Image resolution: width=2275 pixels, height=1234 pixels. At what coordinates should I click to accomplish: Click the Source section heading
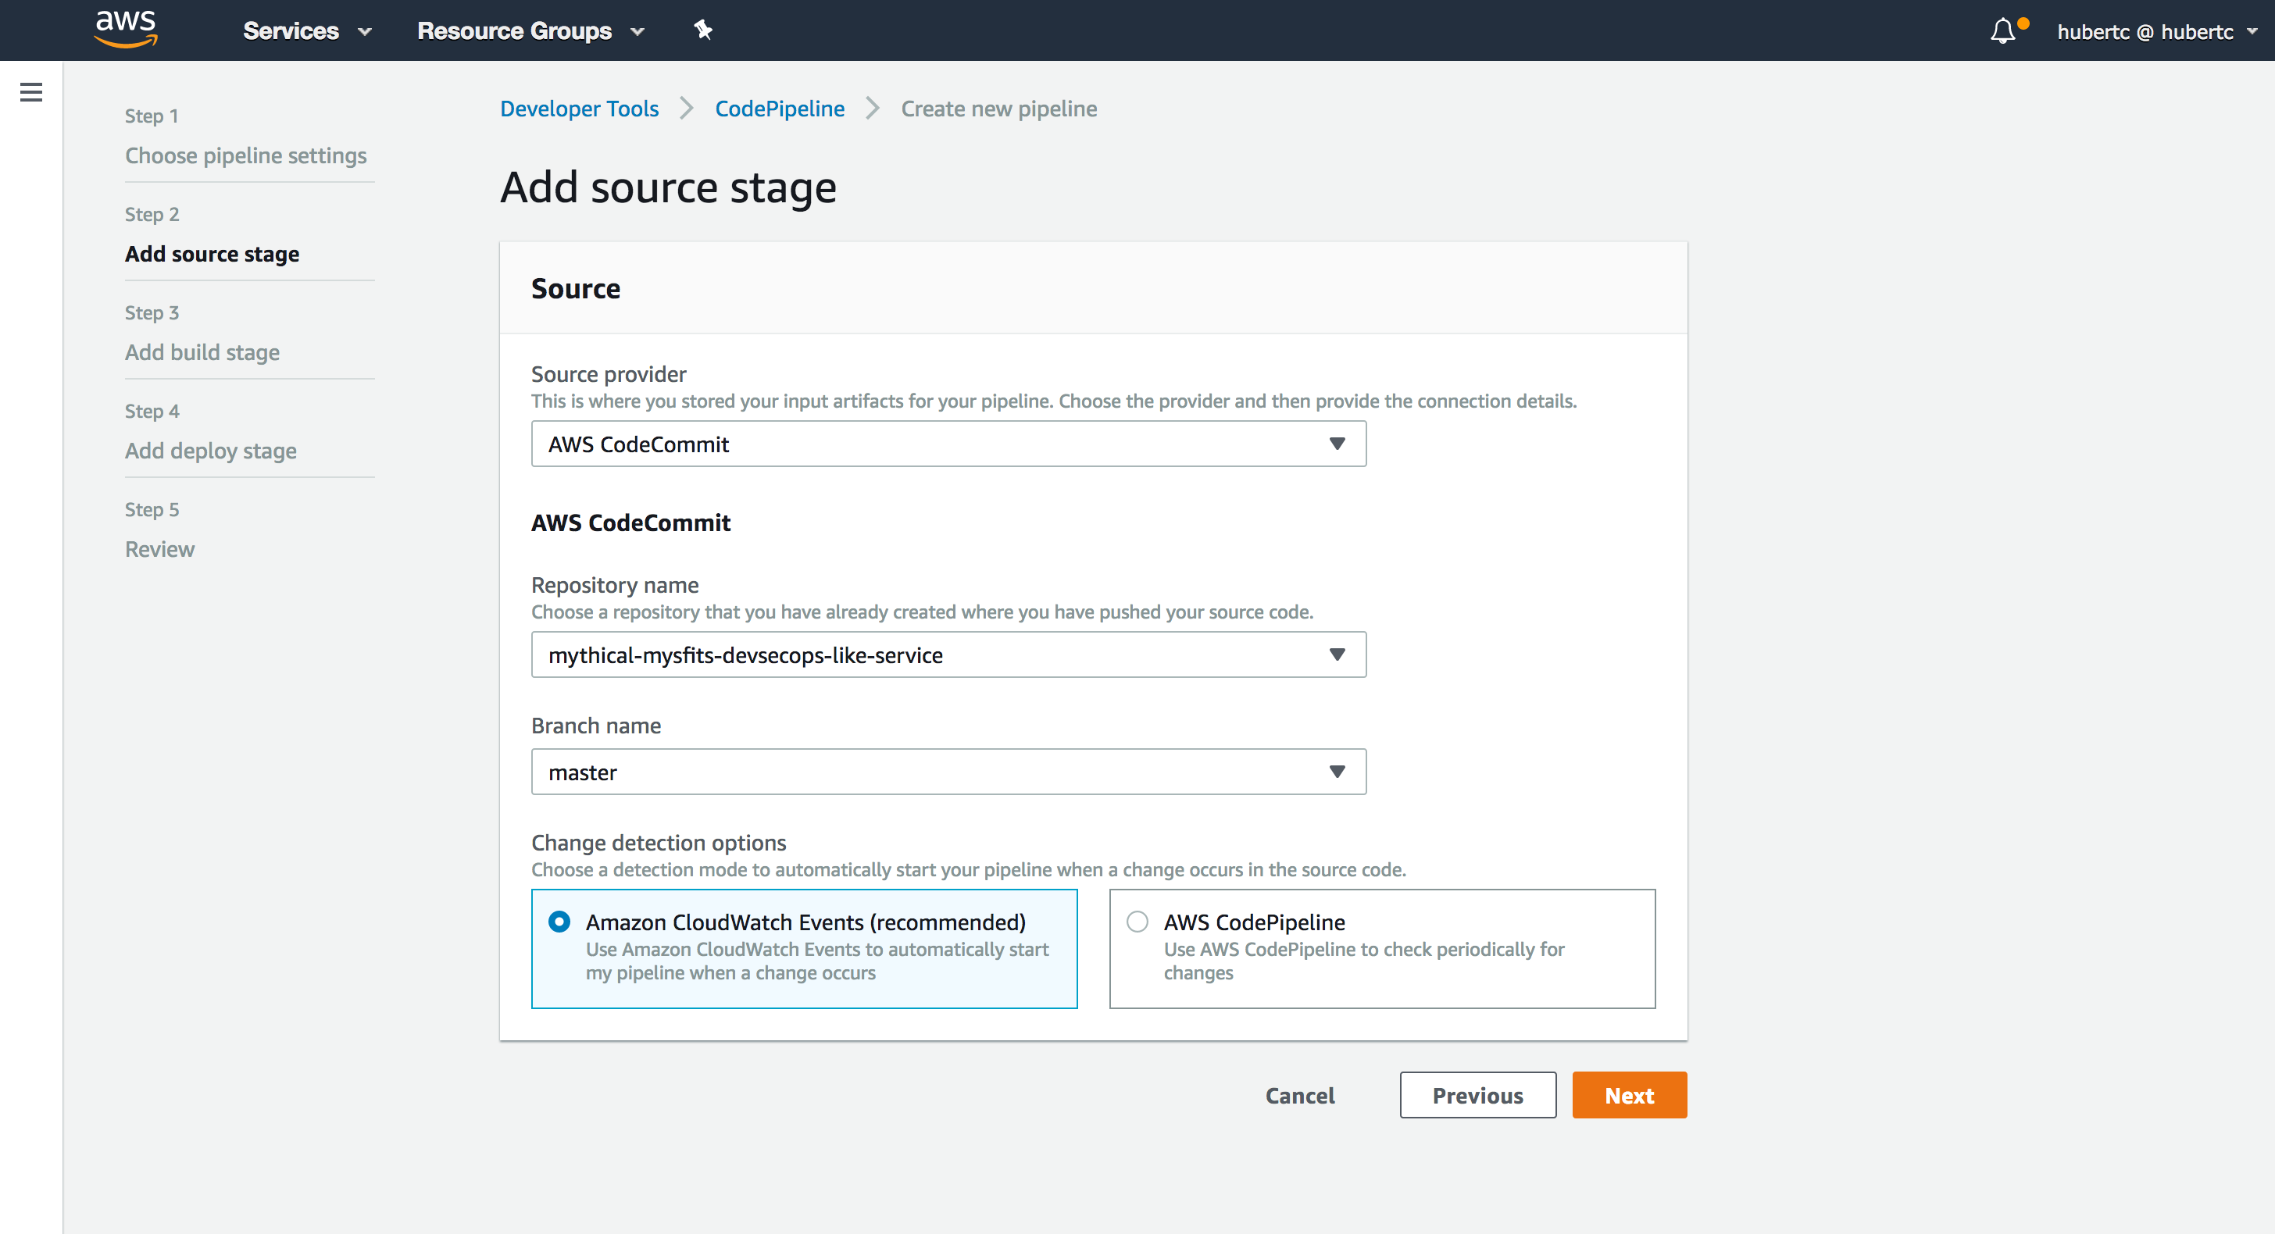click(x=576, y=289)
